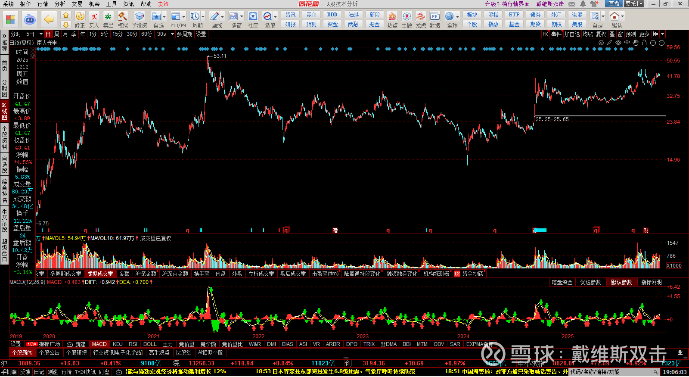
Task: Toggle 复权 price adjustment
Action: pyautogui.click(x=601, y=34)
